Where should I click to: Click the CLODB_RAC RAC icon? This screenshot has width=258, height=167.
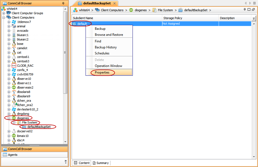[x=14, y=66]
